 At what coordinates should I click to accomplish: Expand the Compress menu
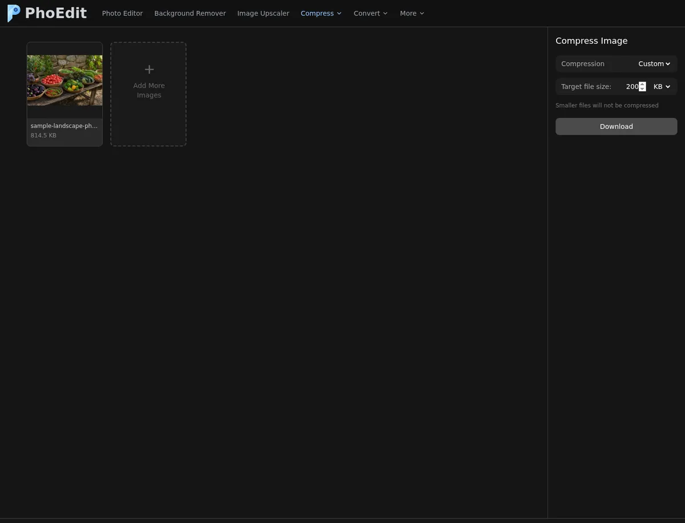click(321, 13)
